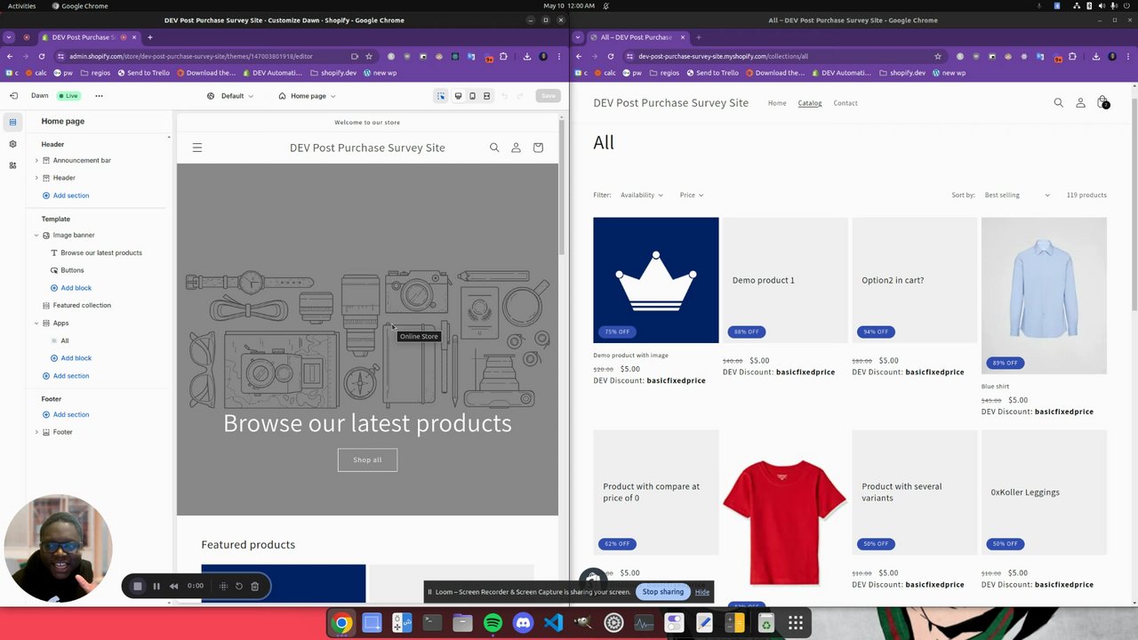The image size is (1138, 640).
Task: Collapse the Image banner section
Action: [36, 236]
